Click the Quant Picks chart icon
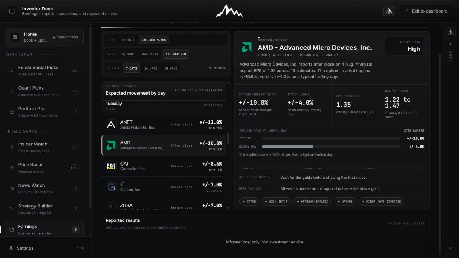Screen dimensions: 459x258 (11, 91)
